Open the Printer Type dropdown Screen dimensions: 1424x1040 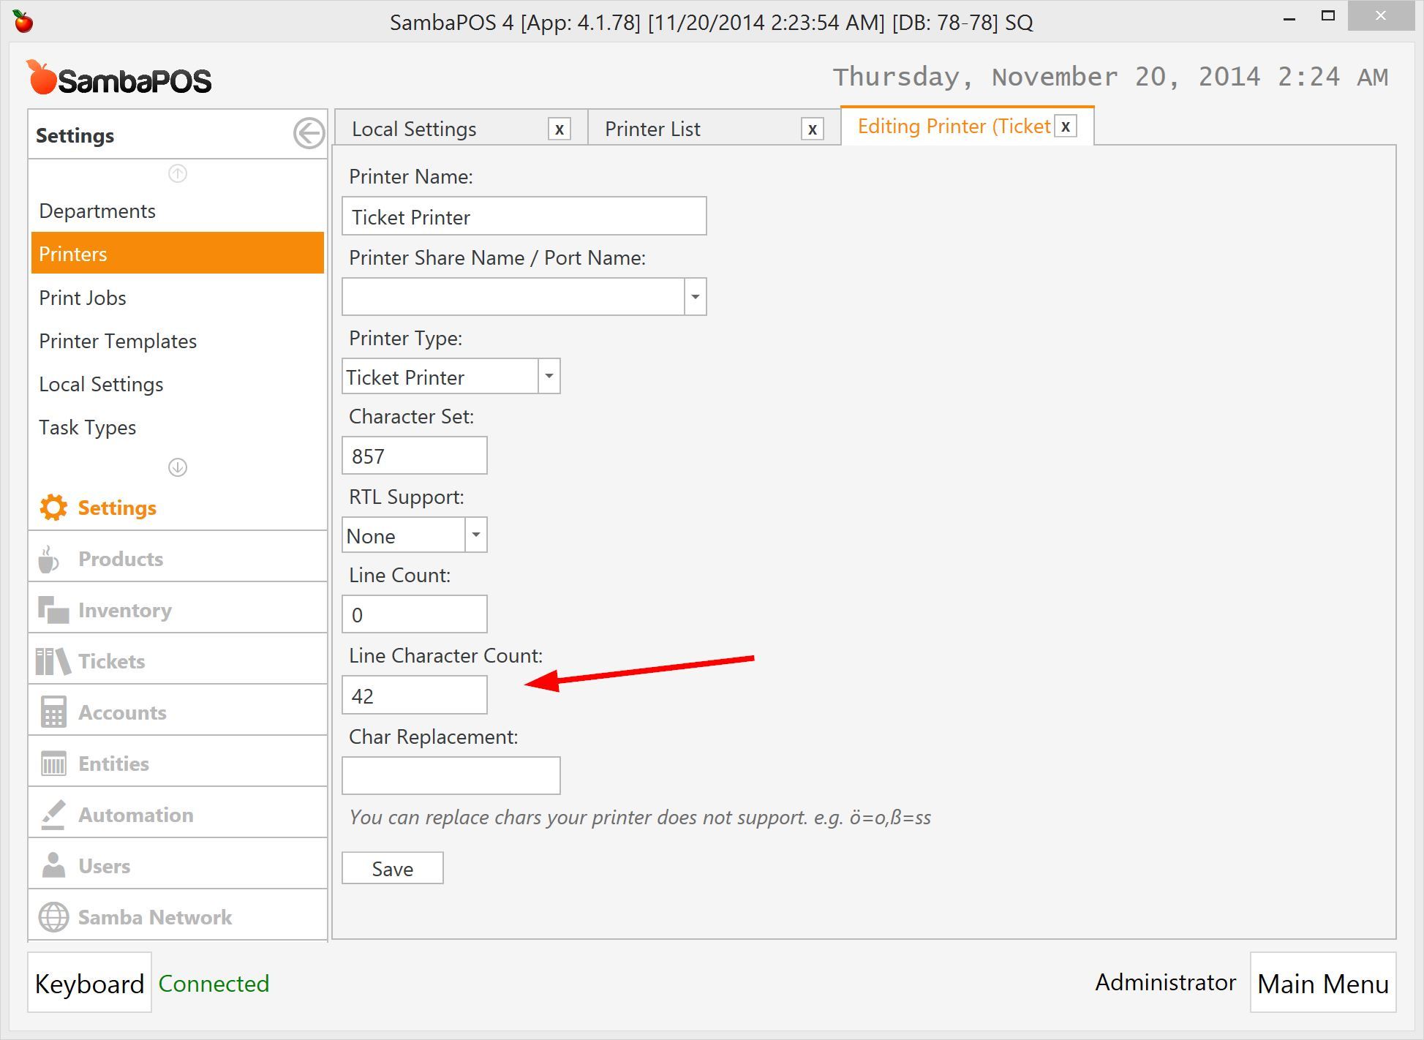pyautogui.click(x=549, y=377)
